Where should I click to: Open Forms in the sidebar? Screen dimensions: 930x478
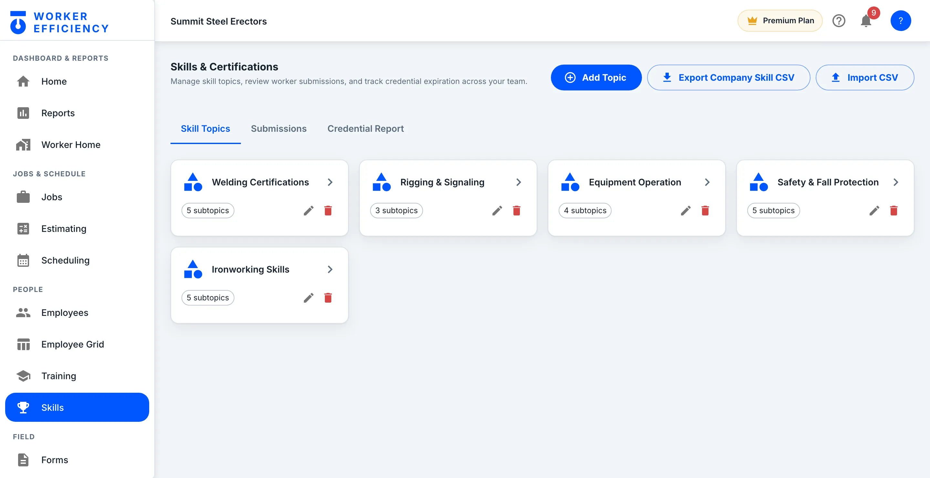click(77, 460)
